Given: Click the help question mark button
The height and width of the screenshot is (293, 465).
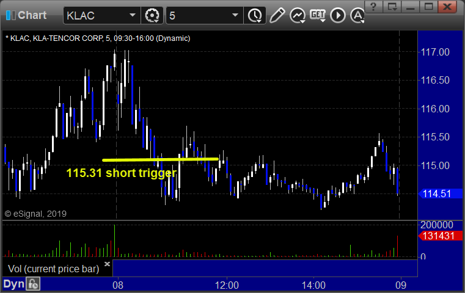Looking at the screenshot, I should 373,7.
